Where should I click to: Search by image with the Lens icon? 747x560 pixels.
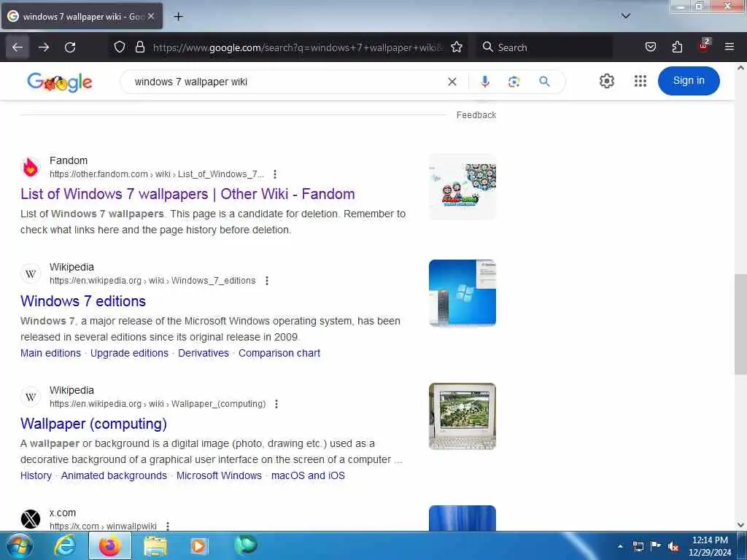(x=514, y=82)
